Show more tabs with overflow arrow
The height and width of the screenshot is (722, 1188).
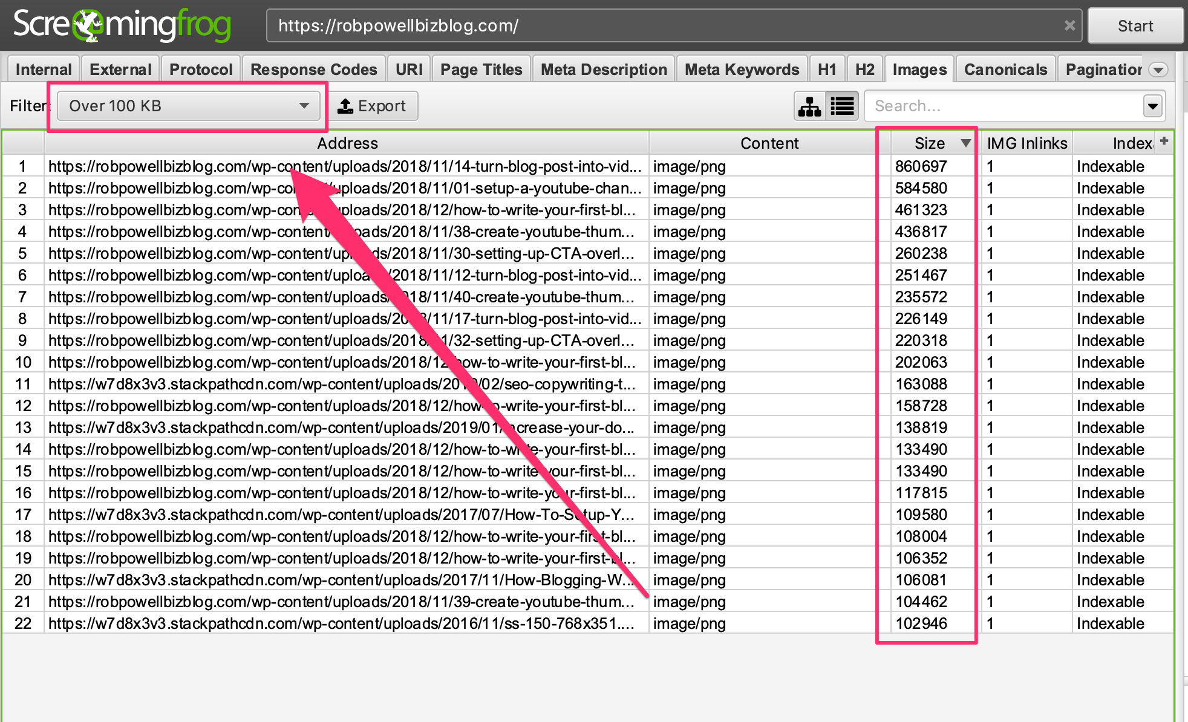[1158, 70]
